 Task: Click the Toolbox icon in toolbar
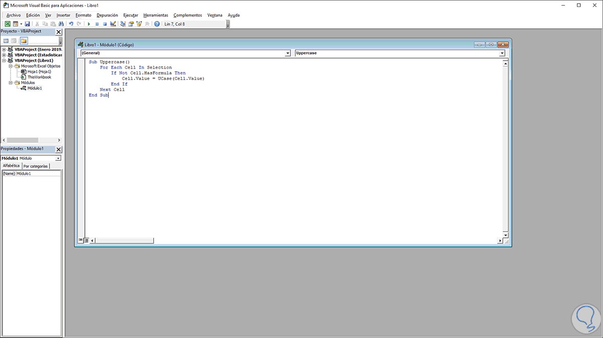click(x=147, y=24)
